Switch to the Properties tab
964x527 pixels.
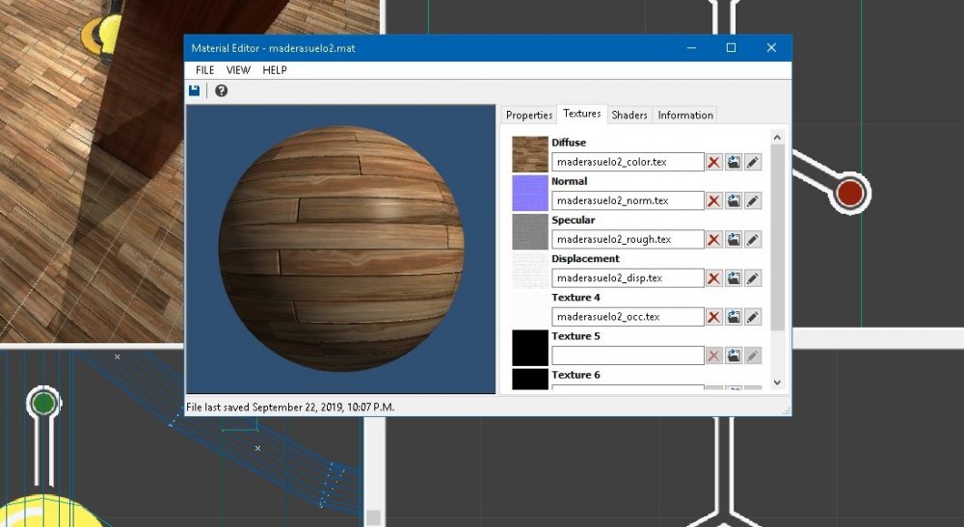[529, 115]
